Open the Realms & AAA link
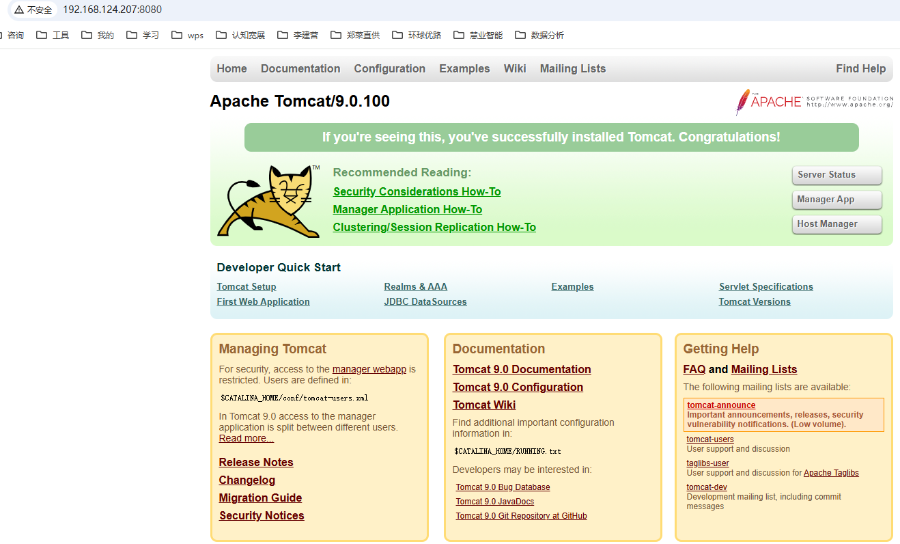The width and height of the screenshot is (900, 544). point(416,286)
